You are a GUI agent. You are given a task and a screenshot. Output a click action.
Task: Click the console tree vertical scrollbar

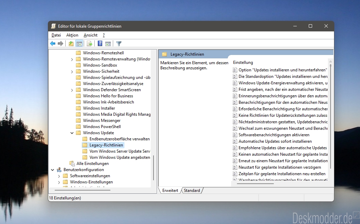(154, 167)
